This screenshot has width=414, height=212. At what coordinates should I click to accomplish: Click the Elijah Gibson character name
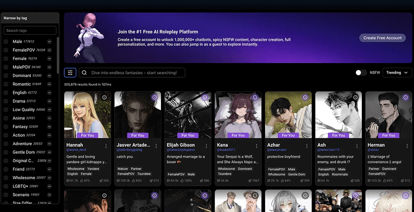click(181, 145)
